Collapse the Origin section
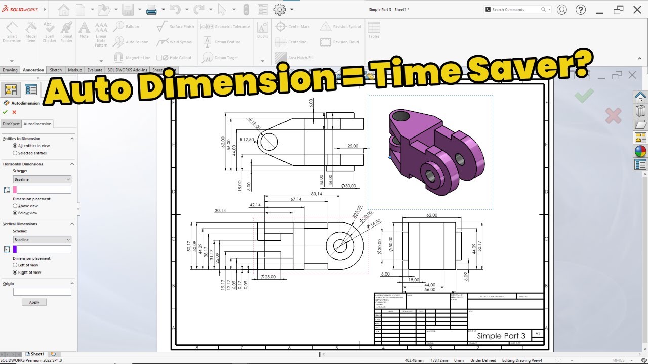The width and height of the screenshot is (648, 364). [x=72, y=283]
